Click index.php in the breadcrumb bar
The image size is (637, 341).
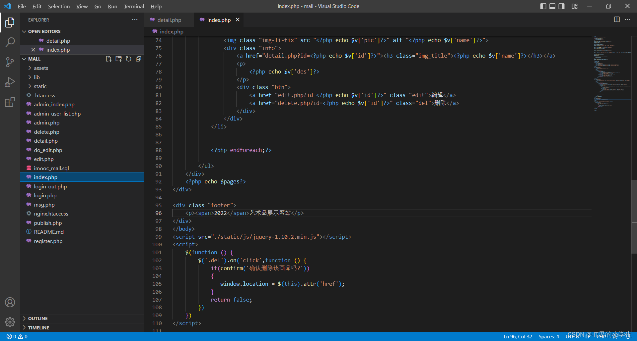[x=172, y=31]
